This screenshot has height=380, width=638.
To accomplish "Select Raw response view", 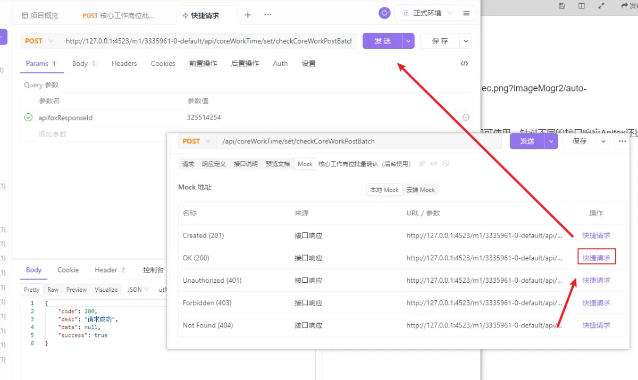I will (x=53, y=290).
